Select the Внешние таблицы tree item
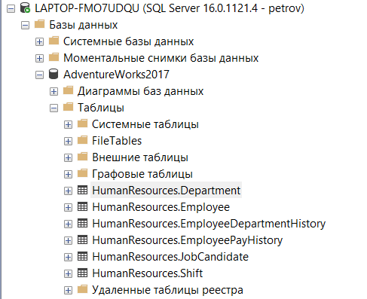The image size is (367, 299). pos(140,157)
